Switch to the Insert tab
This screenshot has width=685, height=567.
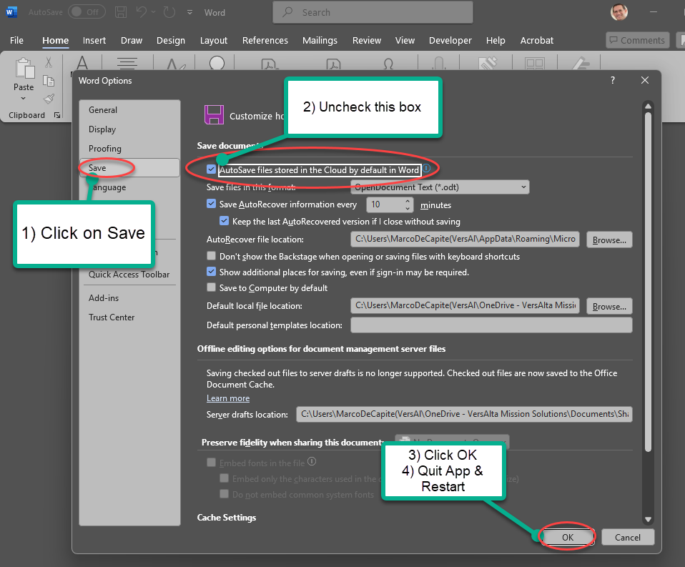point(94,40)
